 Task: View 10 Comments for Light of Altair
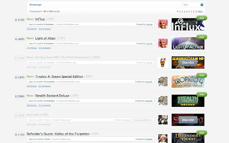pyautogui.click(x=44, y=48)
